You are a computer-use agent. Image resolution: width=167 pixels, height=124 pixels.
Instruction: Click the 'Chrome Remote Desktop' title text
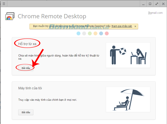click(52, 16)
